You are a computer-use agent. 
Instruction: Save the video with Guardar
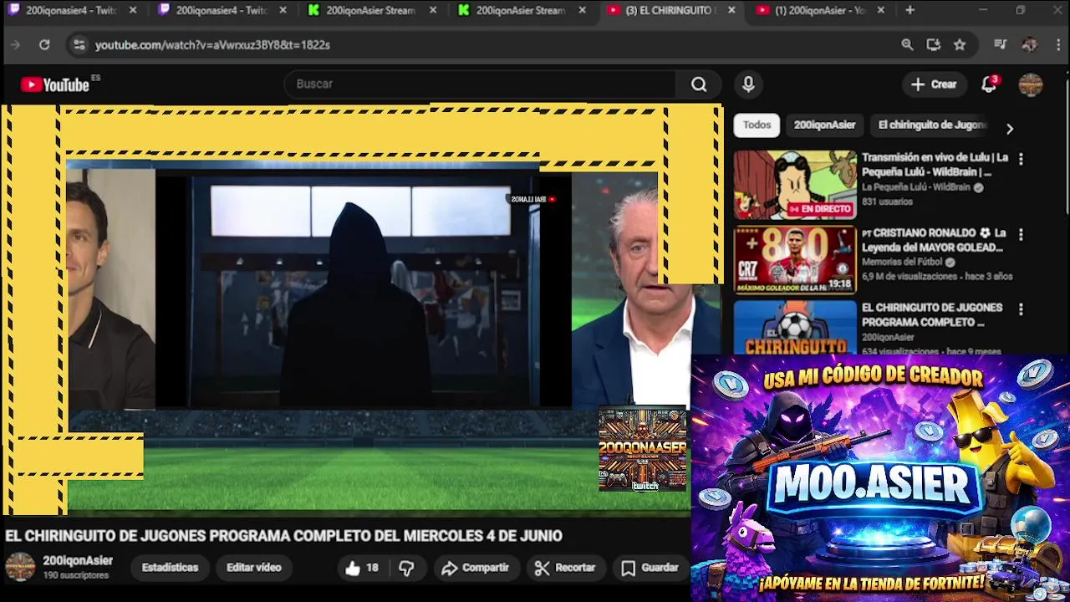point(650,568)
